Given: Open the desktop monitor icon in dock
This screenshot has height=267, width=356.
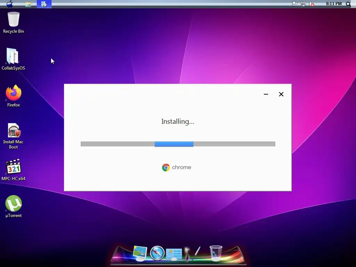Looking at the screenshot, I should pos(140,253).
